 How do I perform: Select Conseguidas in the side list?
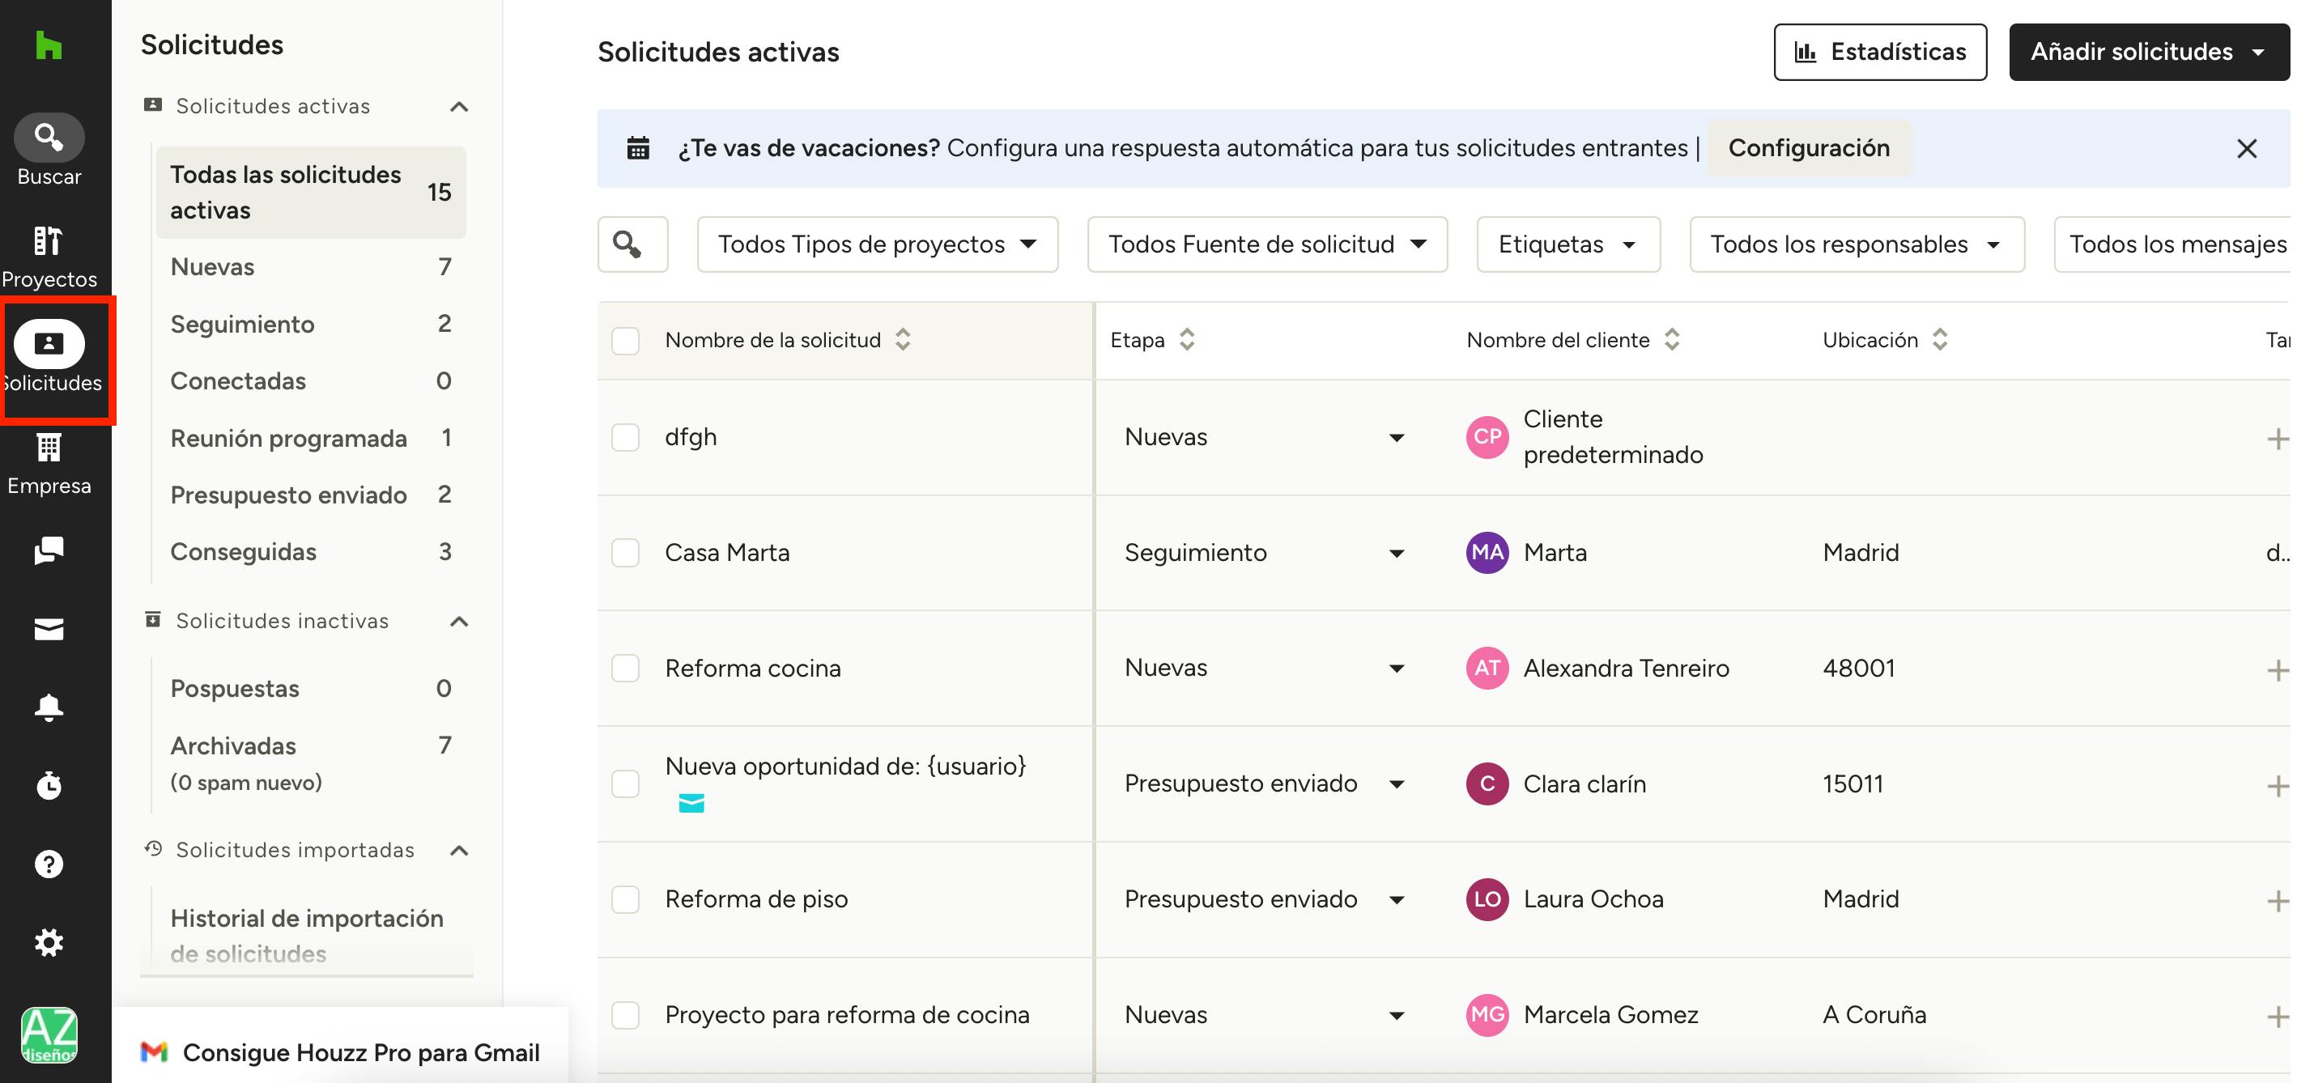point(311,551)
